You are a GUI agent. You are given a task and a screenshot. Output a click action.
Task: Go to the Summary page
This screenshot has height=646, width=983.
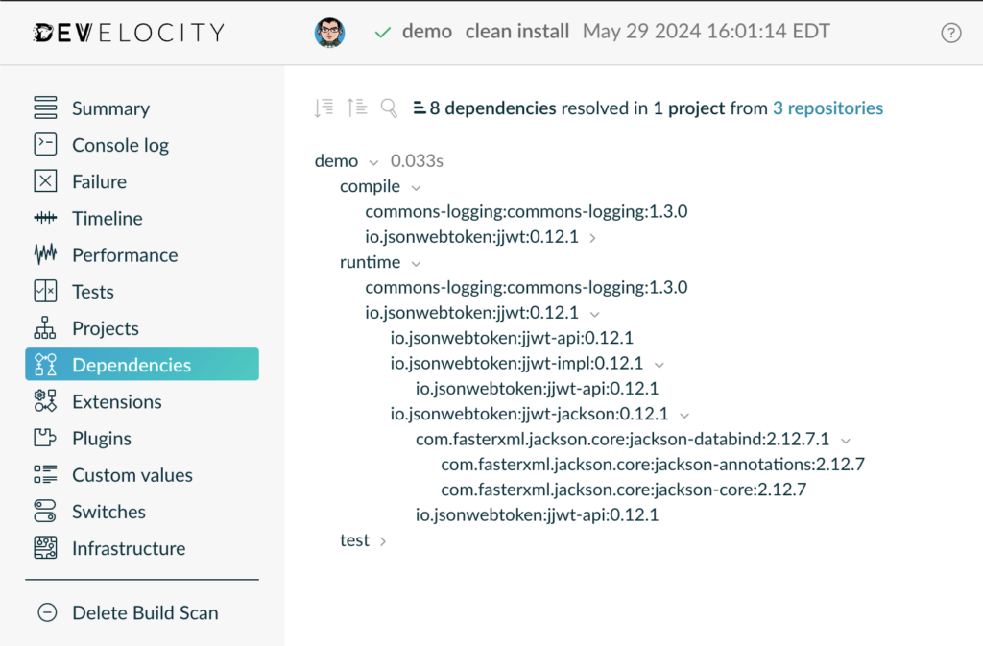point(110,108)
